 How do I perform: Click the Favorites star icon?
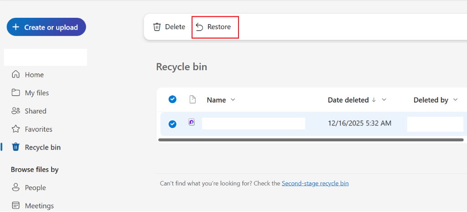16,129
